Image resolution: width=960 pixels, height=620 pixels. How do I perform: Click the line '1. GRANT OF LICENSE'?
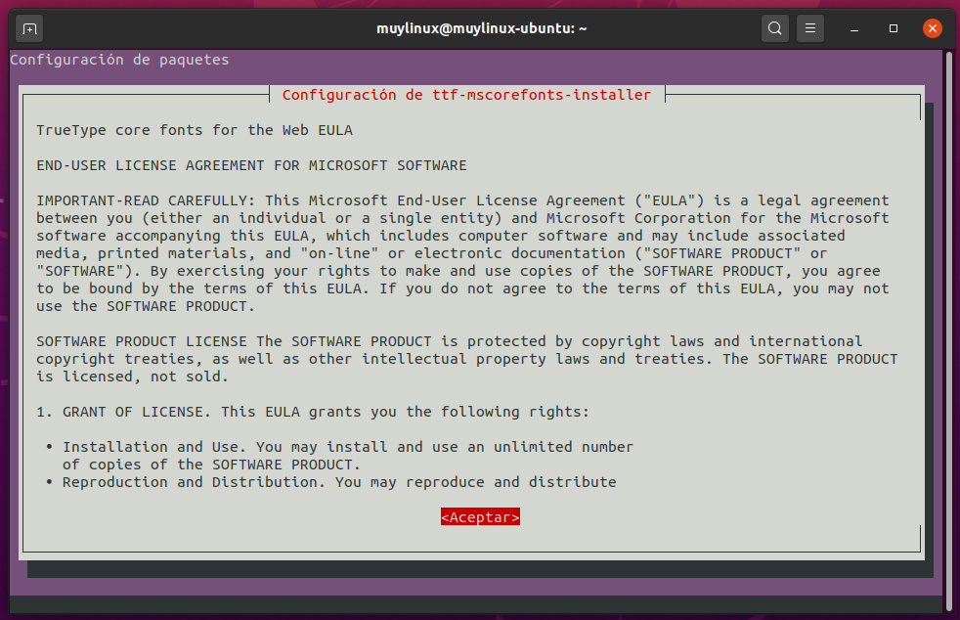click(x=312, y=412)
